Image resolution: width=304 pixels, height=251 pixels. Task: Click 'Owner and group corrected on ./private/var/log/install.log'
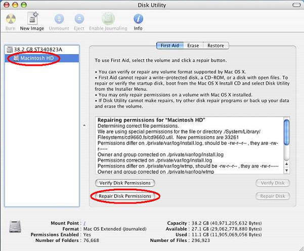[x=160, y=154]
